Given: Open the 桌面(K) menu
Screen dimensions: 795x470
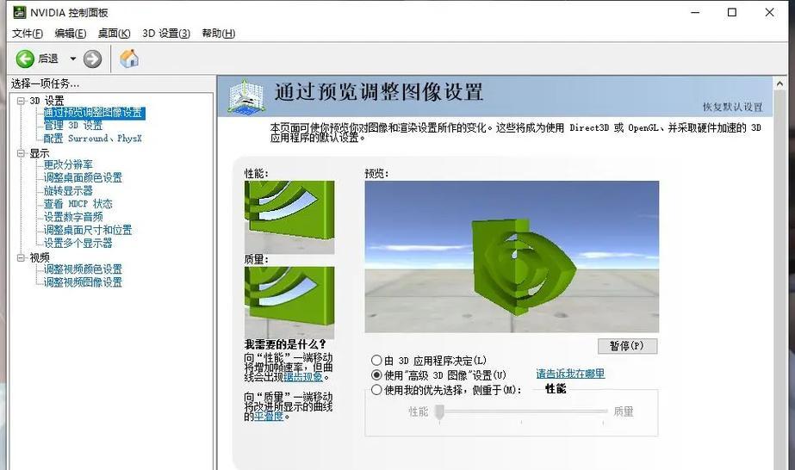Looking at the screenshot, I should click(114, 34).
